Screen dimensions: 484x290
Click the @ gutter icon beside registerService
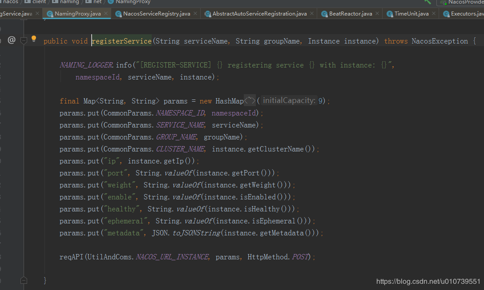click(x=12, y=40)
